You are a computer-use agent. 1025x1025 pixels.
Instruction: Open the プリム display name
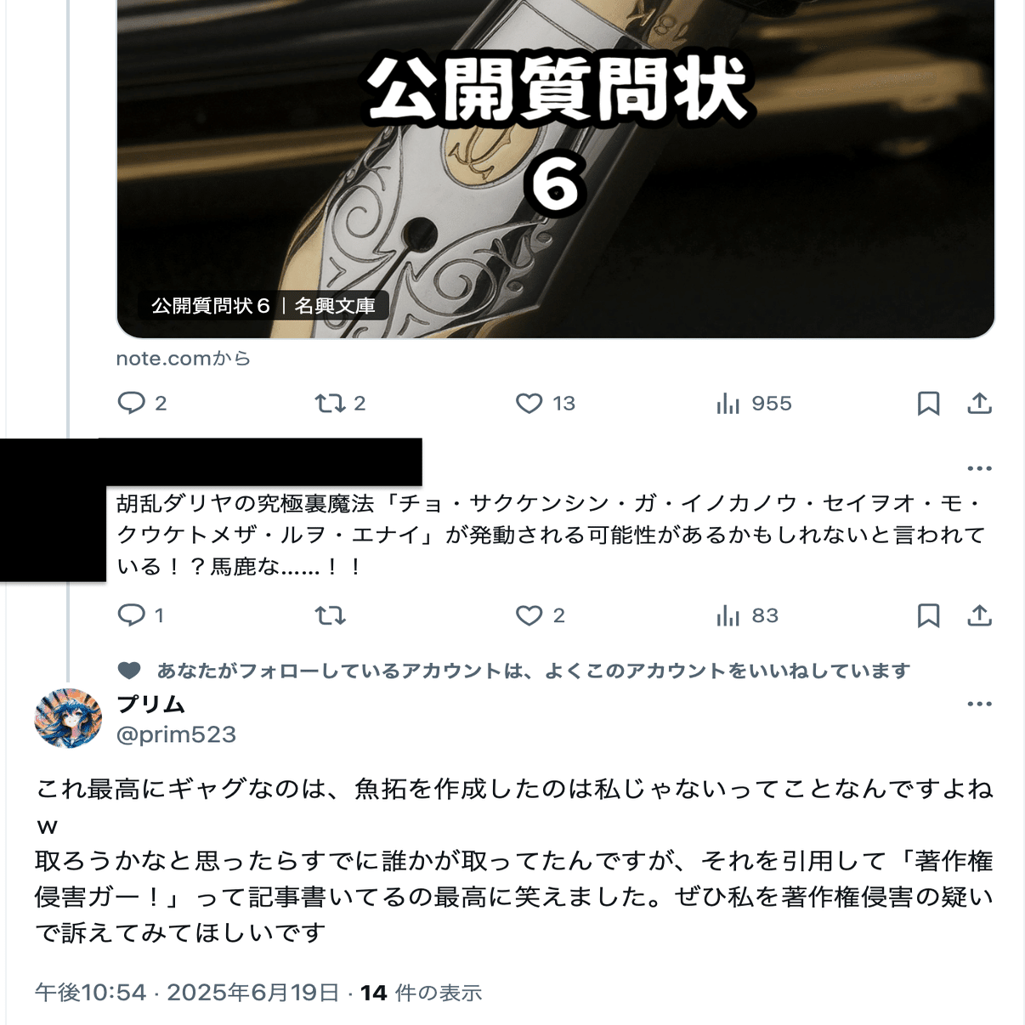point(150,704)
